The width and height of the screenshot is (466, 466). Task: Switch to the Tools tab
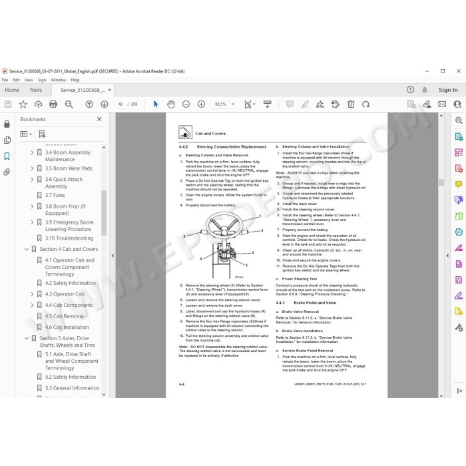[36, 90]
